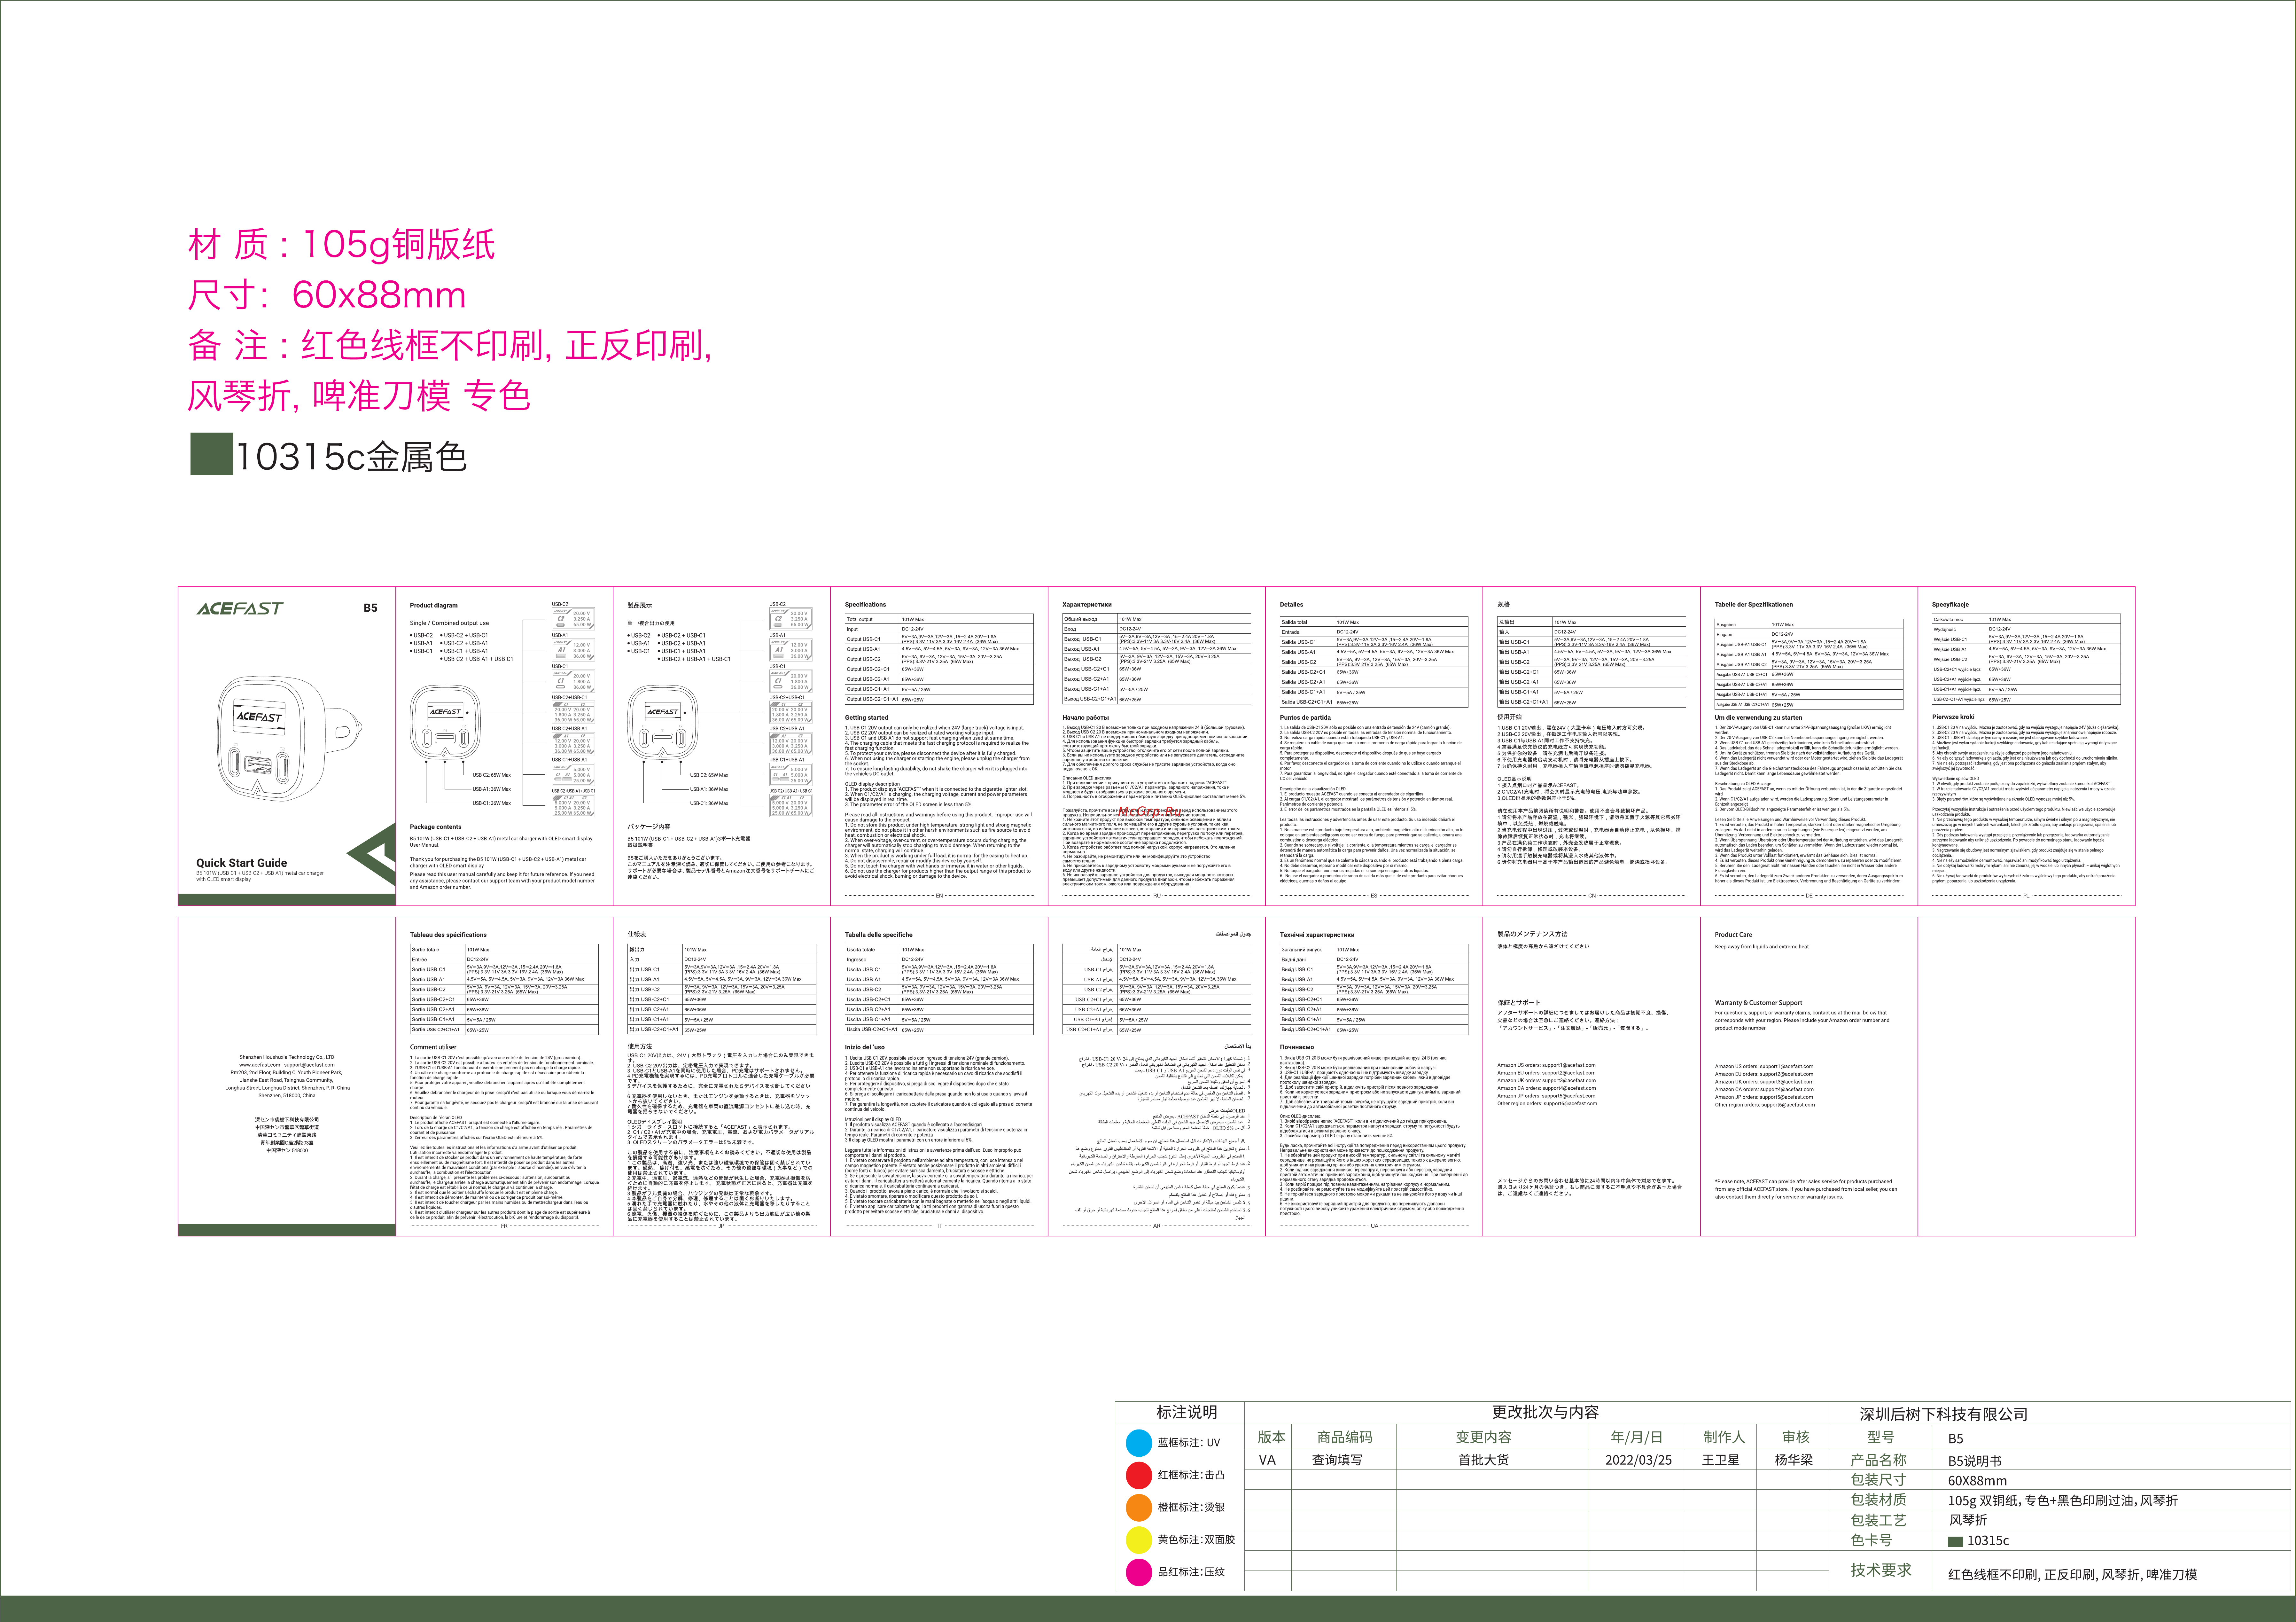
Task: Click the '查询填写' cell
Action: tap(1337, 1460)
